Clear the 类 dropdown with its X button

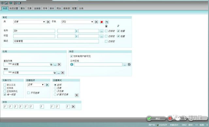click(48, 22)
